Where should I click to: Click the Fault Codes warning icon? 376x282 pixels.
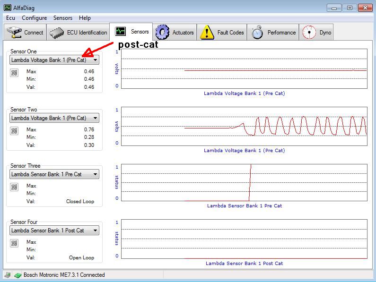point(207,33)
